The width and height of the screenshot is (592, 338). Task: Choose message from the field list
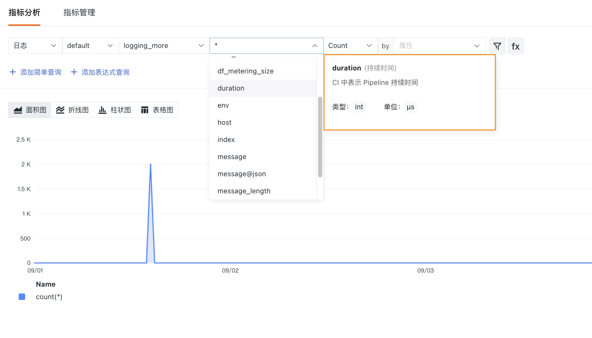point(263,157)
